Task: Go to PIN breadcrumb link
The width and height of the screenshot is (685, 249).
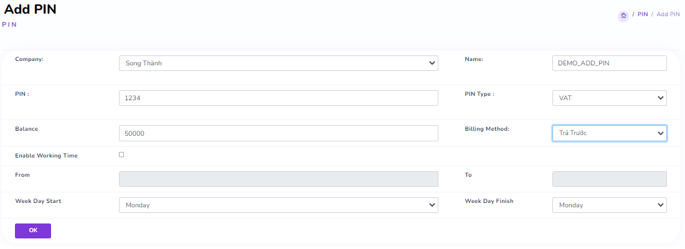Action: [643, 14]
